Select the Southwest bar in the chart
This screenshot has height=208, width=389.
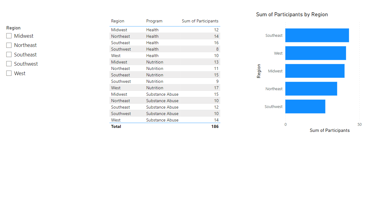pos(305,106)
